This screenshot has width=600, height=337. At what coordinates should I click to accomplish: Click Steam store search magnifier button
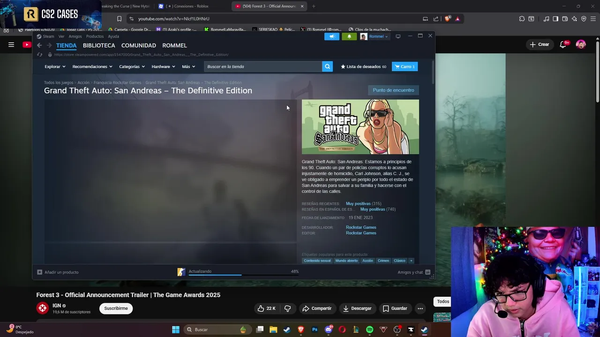coord(327,66)
